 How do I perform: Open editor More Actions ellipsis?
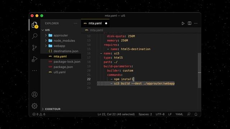tap(195, 23)
